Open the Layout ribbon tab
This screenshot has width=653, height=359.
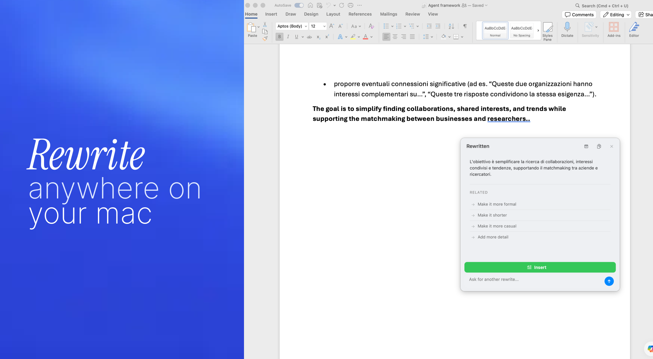[x=333, y=14]
